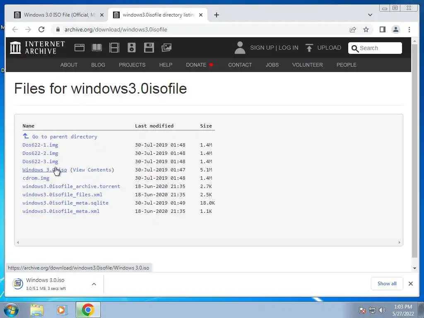This screenshot has height=318, width=424.
Task: Bookmark this page with the star icon
Action: [x=366, y=29]
